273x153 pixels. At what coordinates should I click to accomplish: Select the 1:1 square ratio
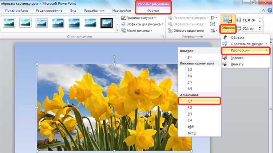[x=199, y=57]
